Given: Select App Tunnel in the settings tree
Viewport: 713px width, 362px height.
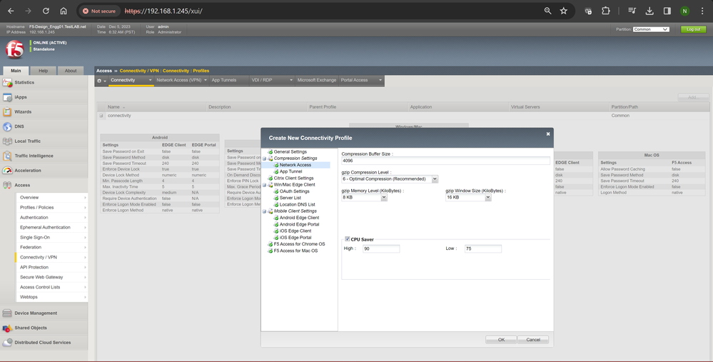Looking at the screenshot, I should 289,171.
